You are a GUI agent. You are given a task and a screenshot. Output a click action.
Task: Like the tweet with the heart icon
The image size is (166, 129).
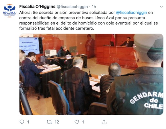(77, 122)
